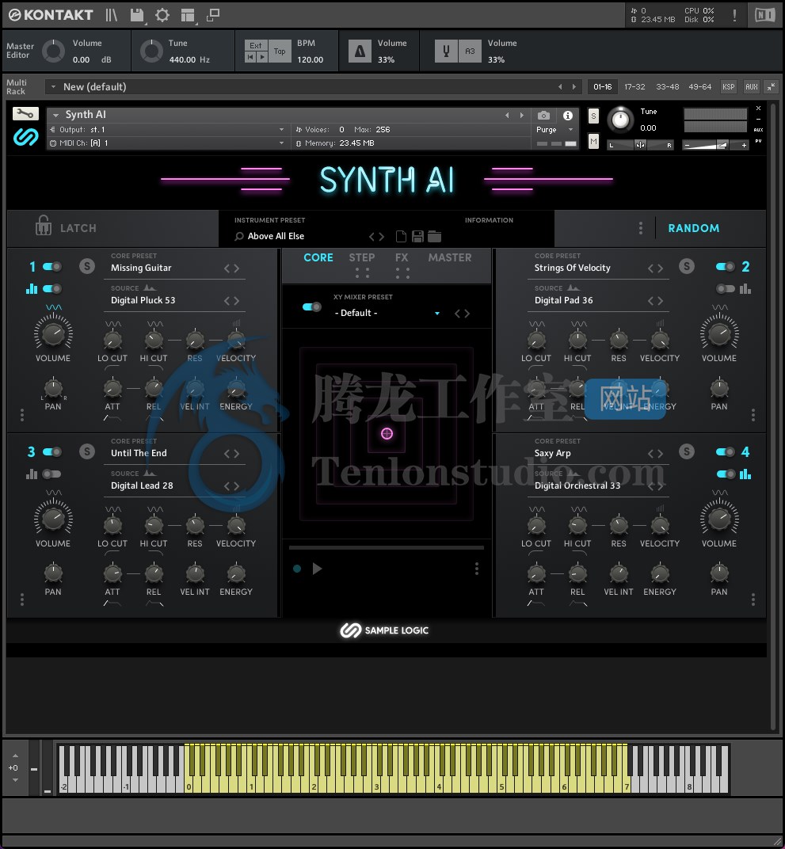Click the LATCH button label
Image resolution: width=785 pixels, height=849 pixels.
78,228
